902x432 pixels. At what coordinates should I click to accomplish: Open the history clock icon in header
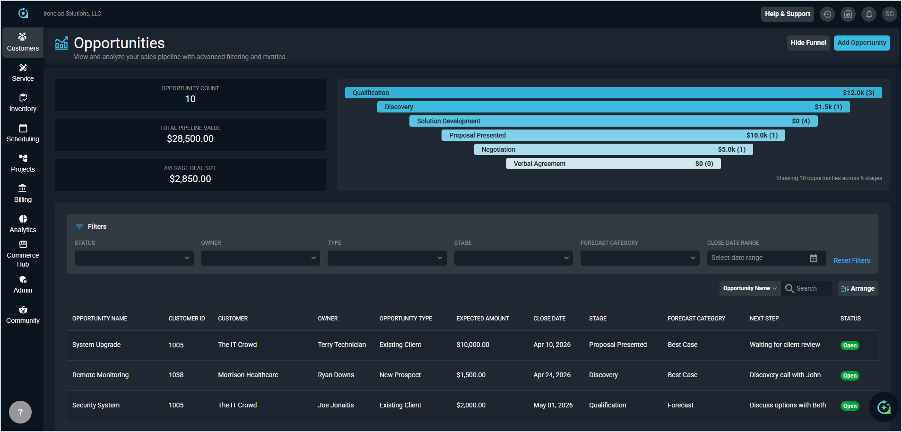coord(827,14)
